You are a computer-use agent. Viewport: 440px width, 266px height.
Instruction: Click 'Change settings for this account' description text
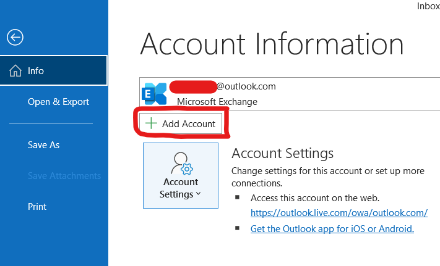point(328,177)
